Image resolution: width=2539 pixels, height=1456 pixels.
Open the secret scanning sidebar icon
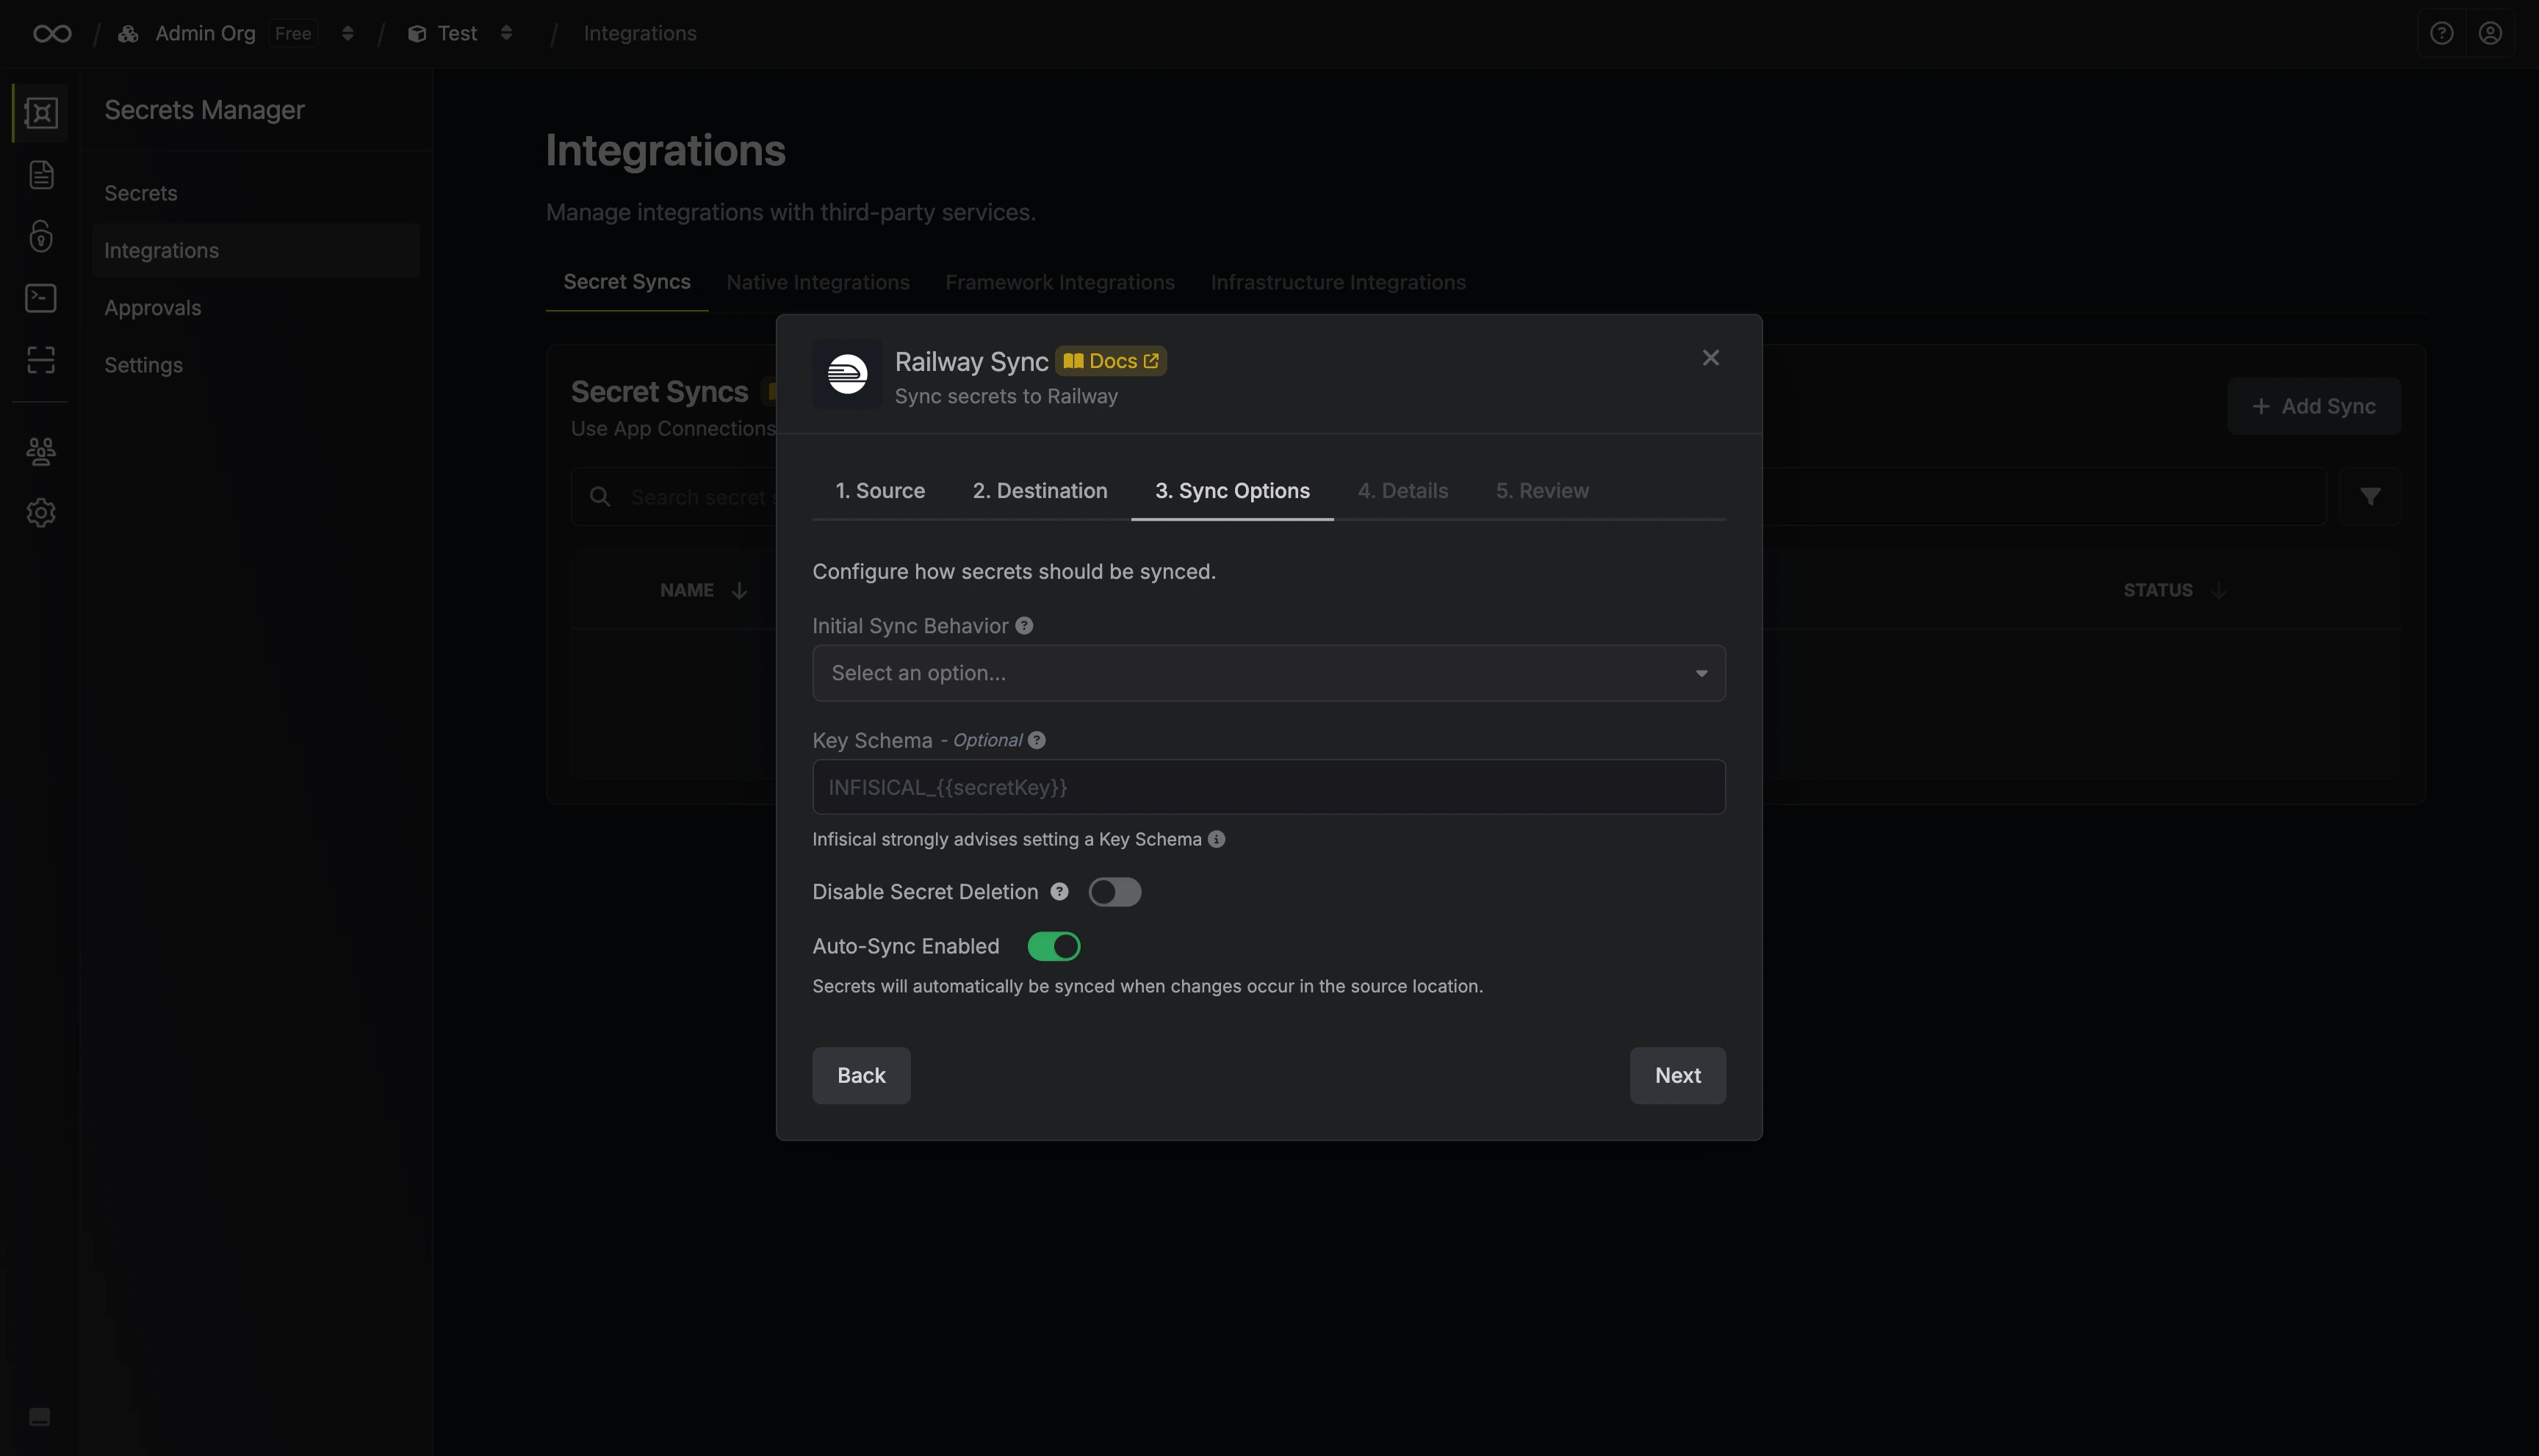tap(41, 360)
